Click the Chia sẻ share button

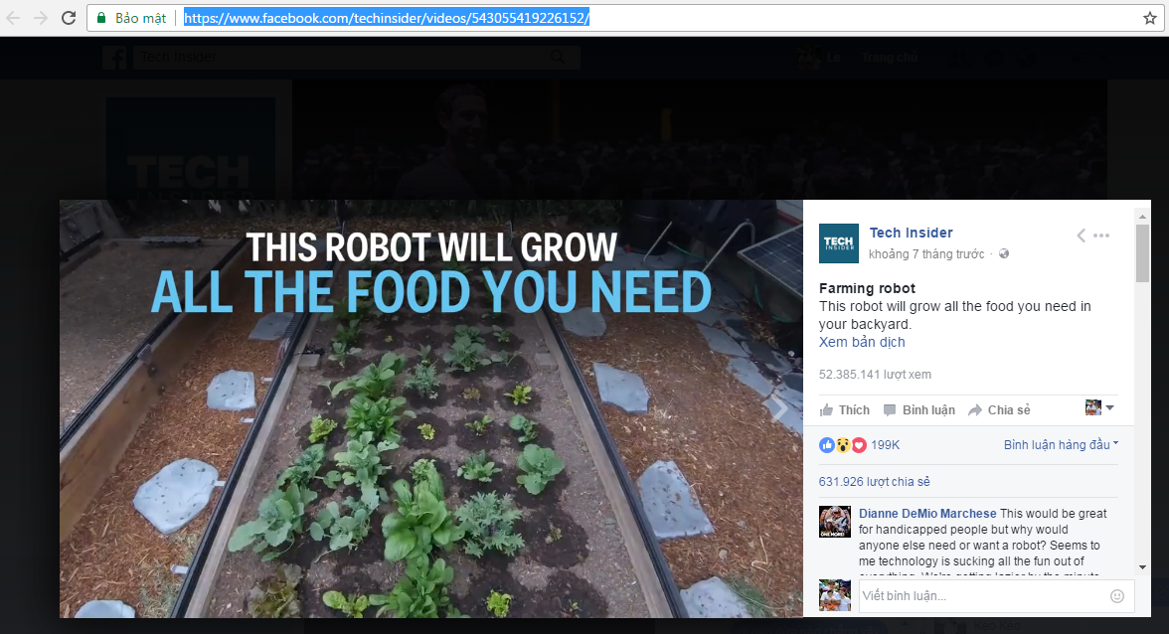999,409
